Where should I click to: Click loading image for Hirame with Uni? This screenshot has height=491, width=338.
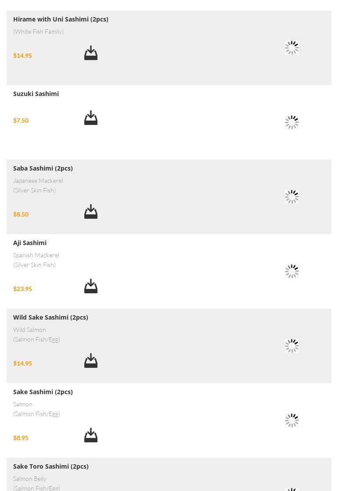pyautogui.click(x=291, y=48)
